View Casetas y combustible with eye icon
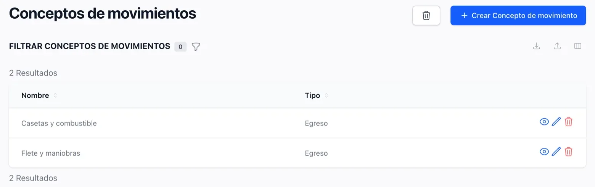Image resolution: width=595 pixels, height=187 pixels. (544, 122)
